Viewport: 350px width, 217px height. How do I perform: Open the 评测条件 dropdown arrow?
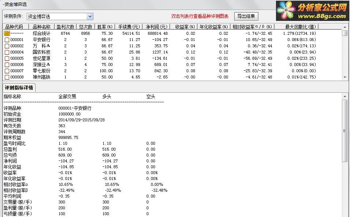[90, 16]
